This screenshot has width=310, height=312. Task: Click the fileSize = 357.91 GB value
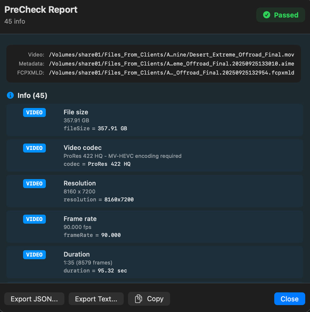point(95,128)
